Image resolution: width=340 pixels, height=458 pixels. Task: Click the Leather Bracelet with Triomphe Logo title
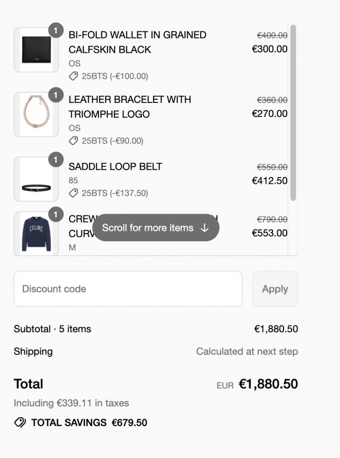130,107
